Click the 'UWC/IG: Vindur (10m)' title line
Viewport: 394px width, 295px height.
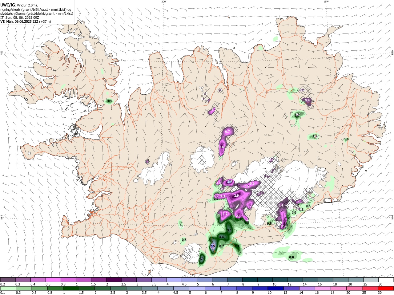point(19,5)
